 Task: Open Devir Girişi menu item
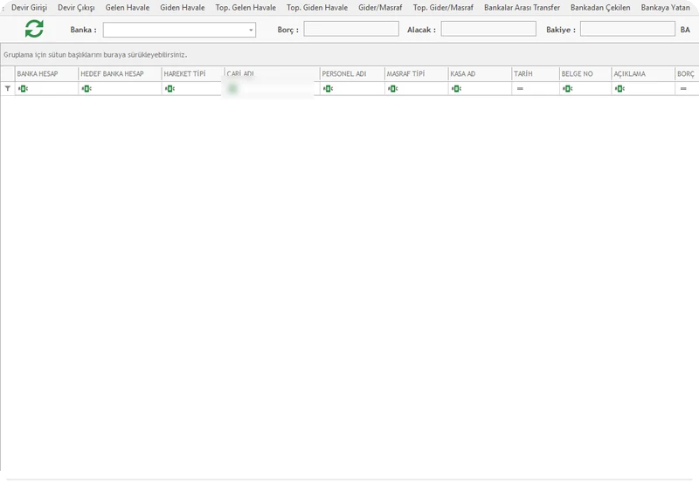pos(29,8)
